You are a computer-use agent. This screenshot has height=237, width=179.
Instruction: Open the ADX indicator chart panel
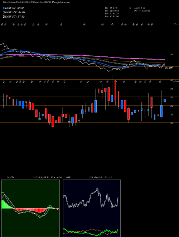click(x=92, y=208)
